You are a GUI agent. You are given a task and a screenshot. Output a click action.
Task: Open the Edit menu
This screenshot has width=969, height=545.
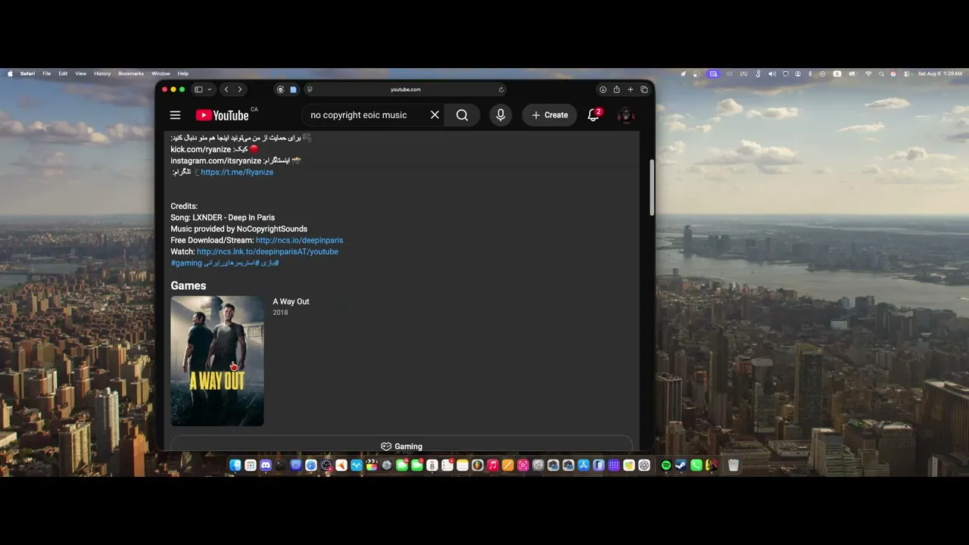pos(63,73)
